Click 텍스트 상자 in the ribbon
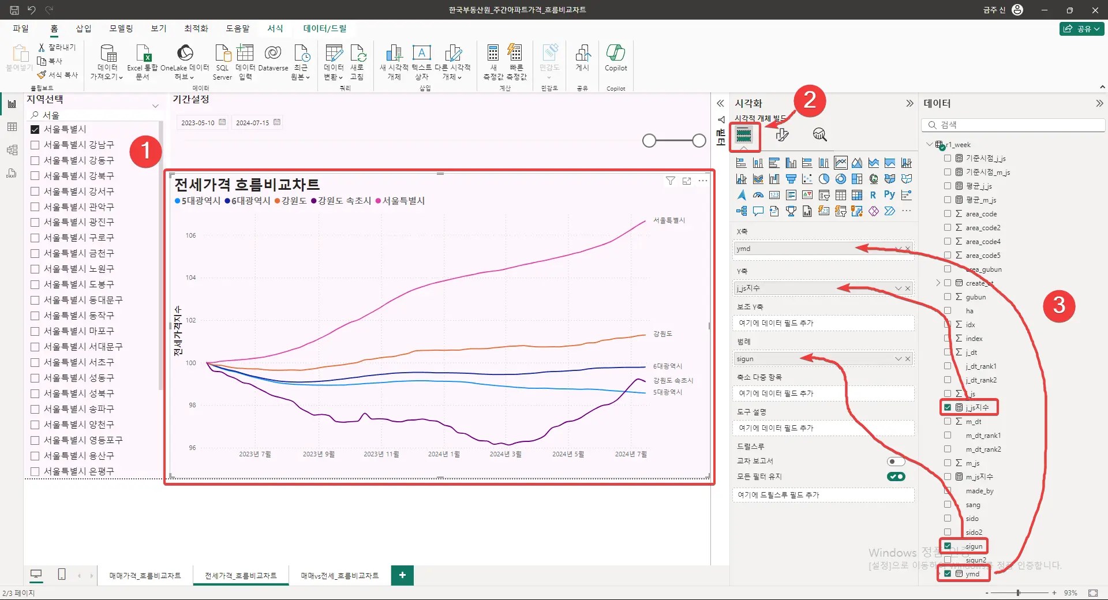Screen dimensions: 1108x600 tap(422, 62)
